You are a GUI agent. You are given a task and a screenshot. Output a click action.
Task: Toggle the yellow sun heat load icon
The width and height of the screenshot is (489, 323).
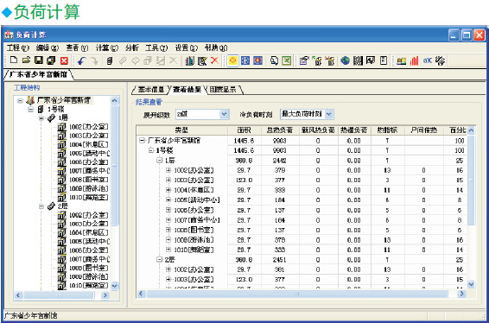pyautogui.click(x=232, y=60)
